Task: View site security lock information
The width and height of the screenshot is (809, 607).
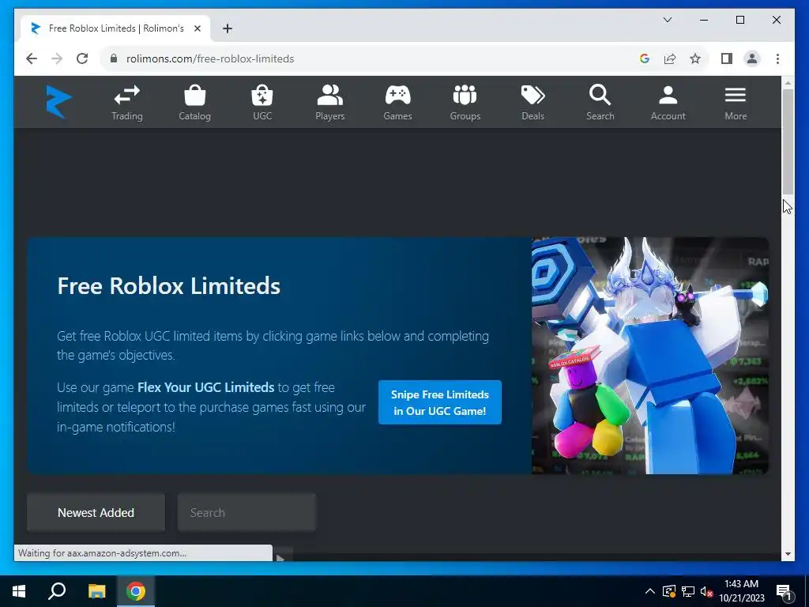Action: (x=114, y=58)
